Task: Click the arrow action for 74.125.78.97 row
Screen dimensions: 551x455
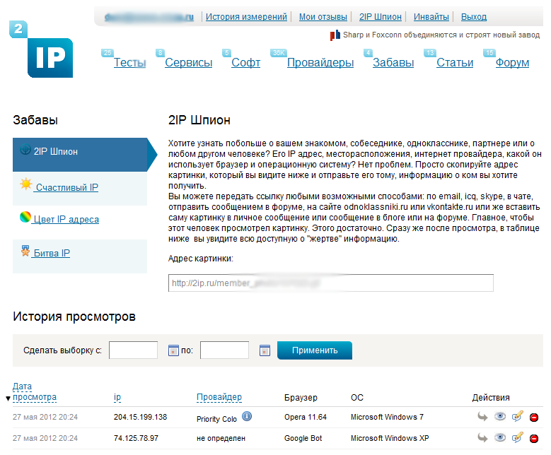Action: point(482,438)
